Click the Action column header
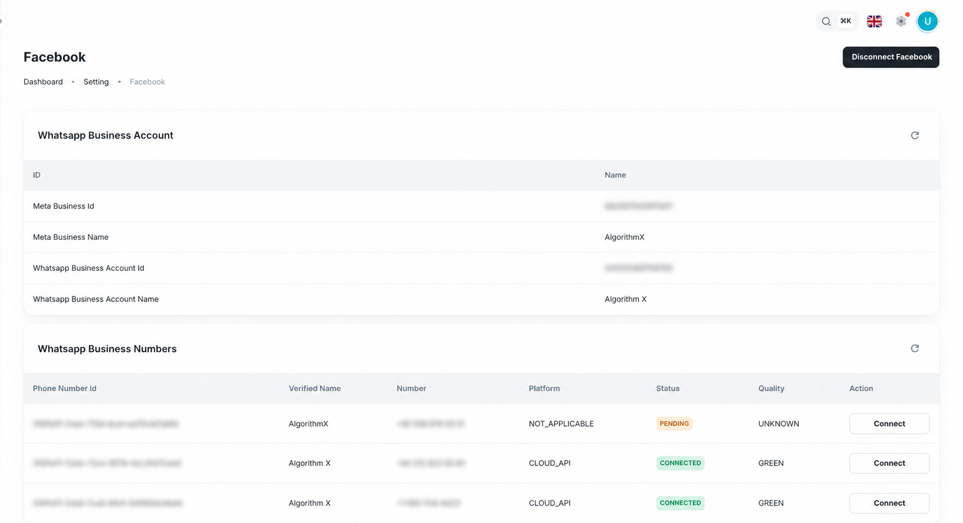Screen dimensions: 963x523 (x=861, y=388)
